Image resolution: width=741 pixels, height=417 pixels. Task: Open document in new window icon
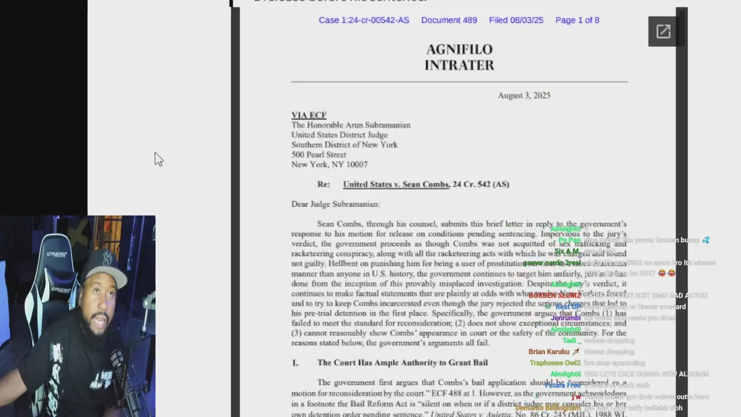click(x=663, y=31)
